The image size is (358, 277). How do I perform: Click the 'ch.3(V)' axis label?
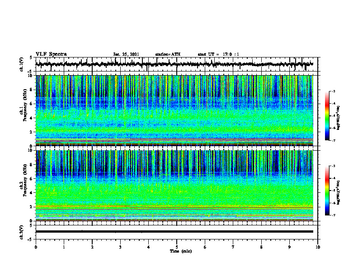point(22,233)
